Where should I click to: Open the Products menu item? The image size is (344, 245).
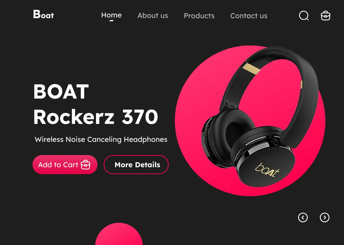199,16
